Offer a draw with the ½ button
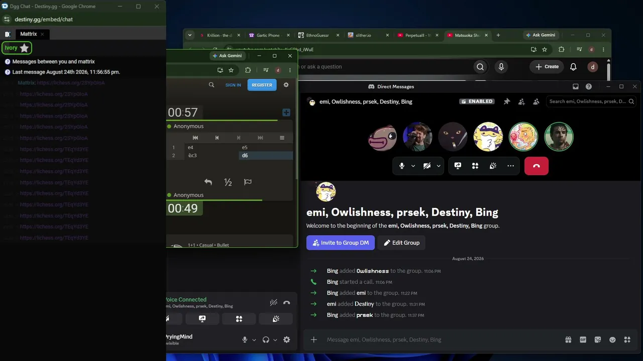This screenshot has width=643, height=361. [x=228, y=182]
